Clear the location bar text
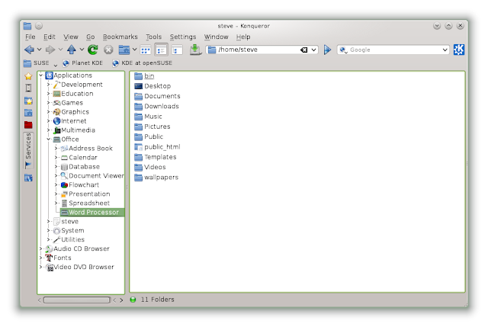 click(303, 50)
